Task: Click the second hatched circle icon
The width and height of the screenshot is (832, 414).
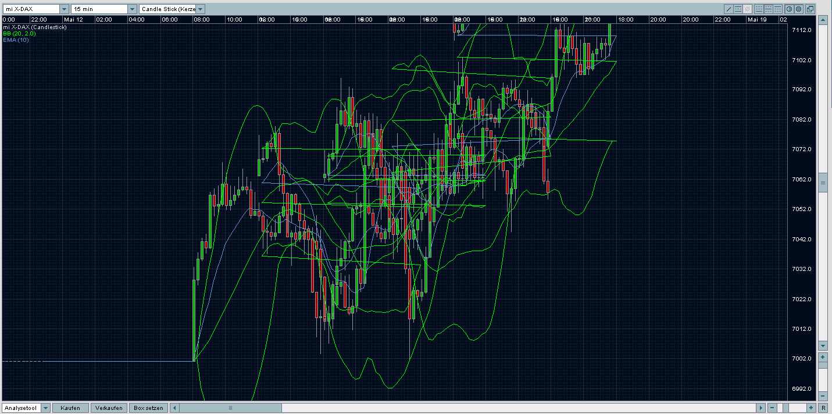Action: [x=798, y=9]
